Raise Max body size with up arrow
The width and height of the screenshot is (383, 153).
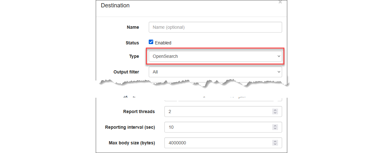pos(275,141)
